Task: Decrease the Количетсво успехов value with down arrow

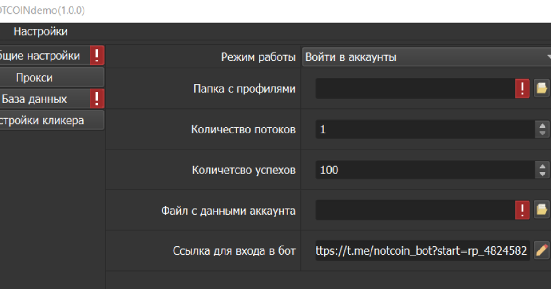Action: [543, 174]
